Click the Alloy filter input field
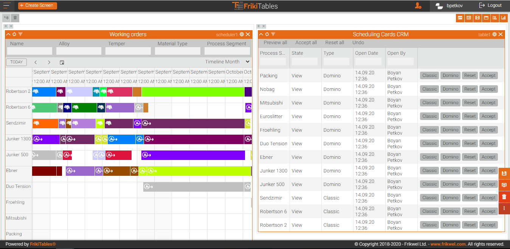510x249 pixels. [x=79, y=51]
